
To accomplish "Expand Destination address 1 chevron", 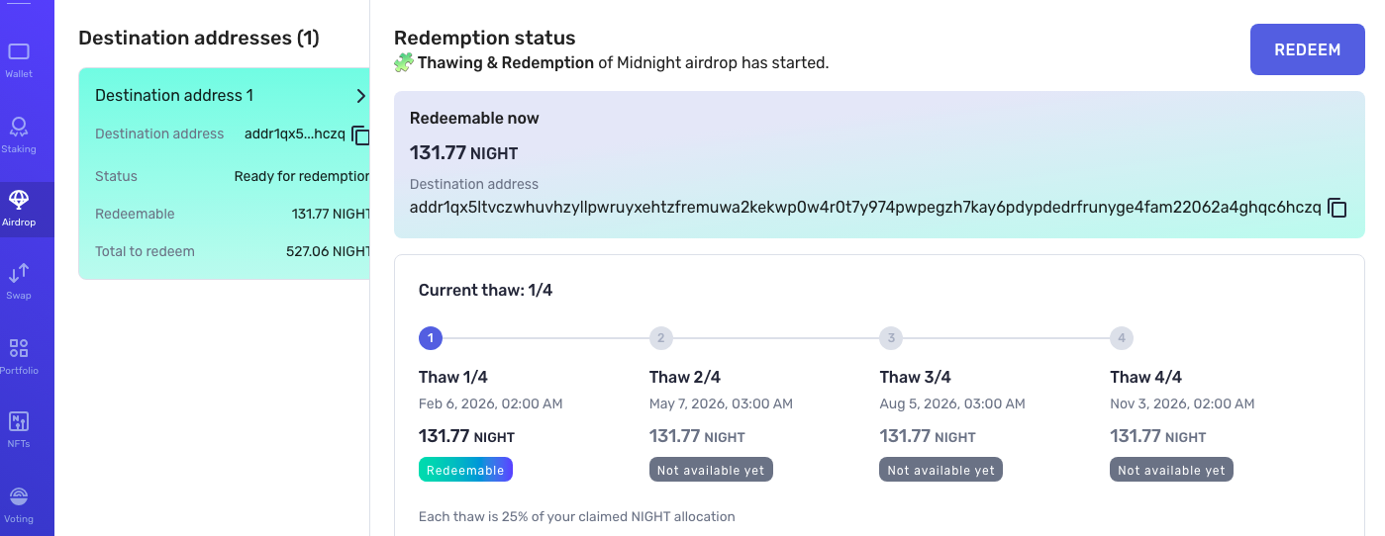I will (x=360, y=96).
